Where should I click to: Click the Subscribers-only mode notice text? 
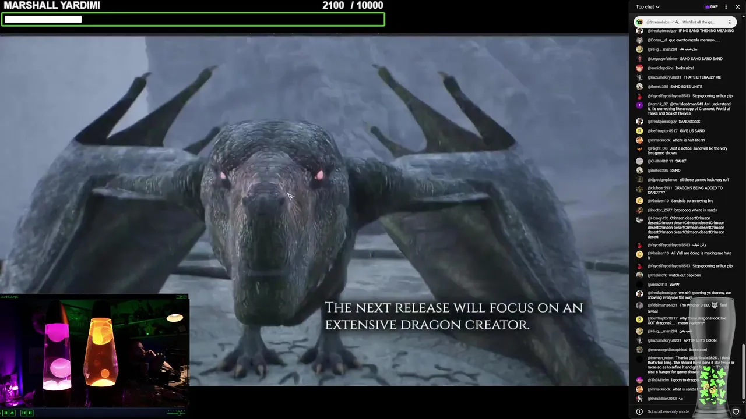tap(668, 411)
